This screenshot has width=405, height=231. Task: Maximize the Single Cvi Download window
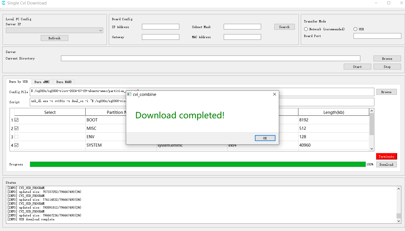(x=389, y=3)
